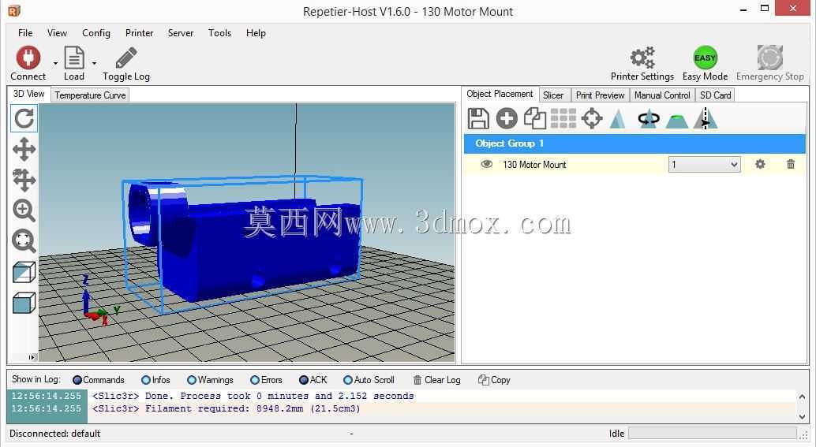Click the Clear Log button
The width and height of the screenshot is (816, 447).
(436, 380)
